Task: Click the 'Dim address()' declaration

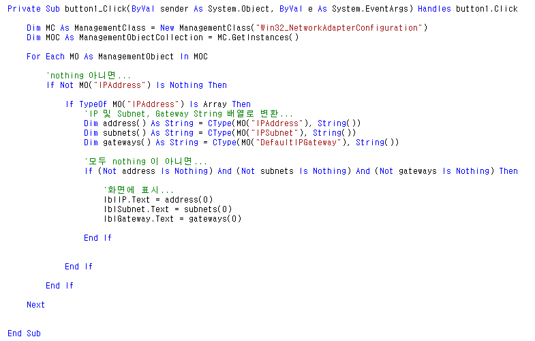Action: click(222, 123)
